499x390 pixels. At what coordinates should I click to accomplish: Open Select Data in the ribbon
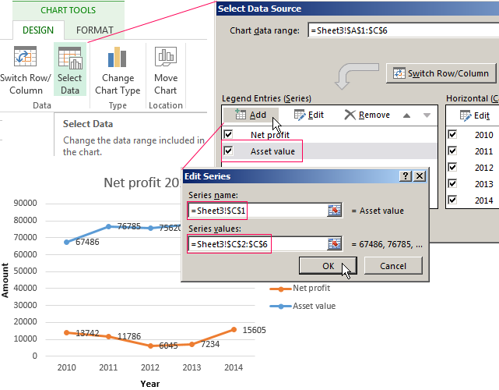click(69, 60)
